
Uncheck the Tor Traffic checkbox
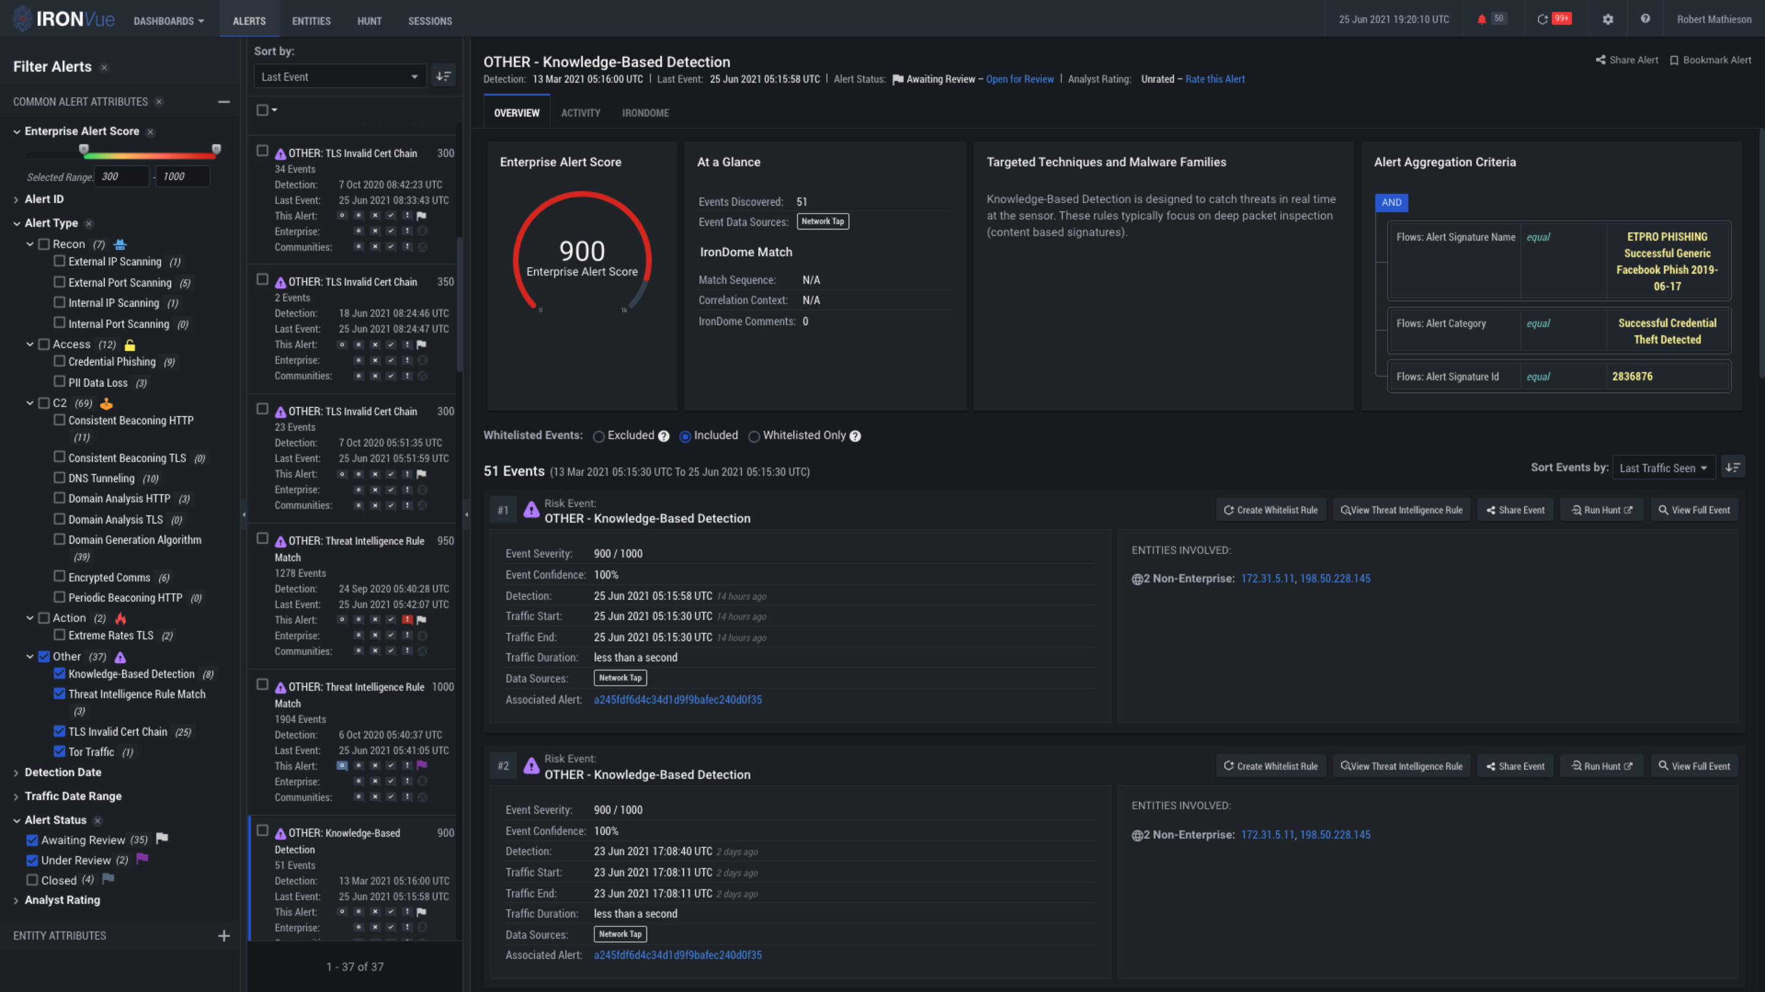coord(59,751)
